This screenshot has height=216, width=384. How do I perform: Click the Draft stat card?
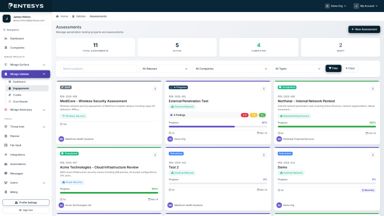pos(340,47)
